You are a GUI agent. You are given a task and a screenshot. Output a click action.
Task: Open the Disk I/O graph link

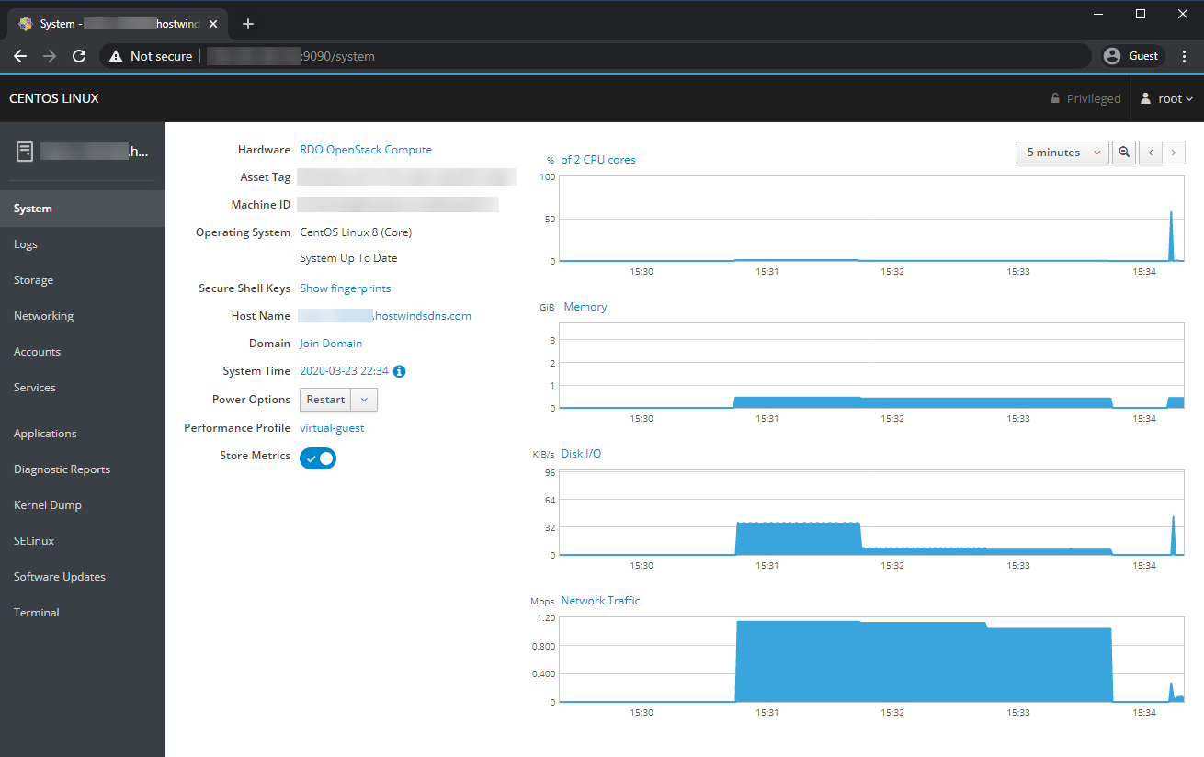pos(581,454)
